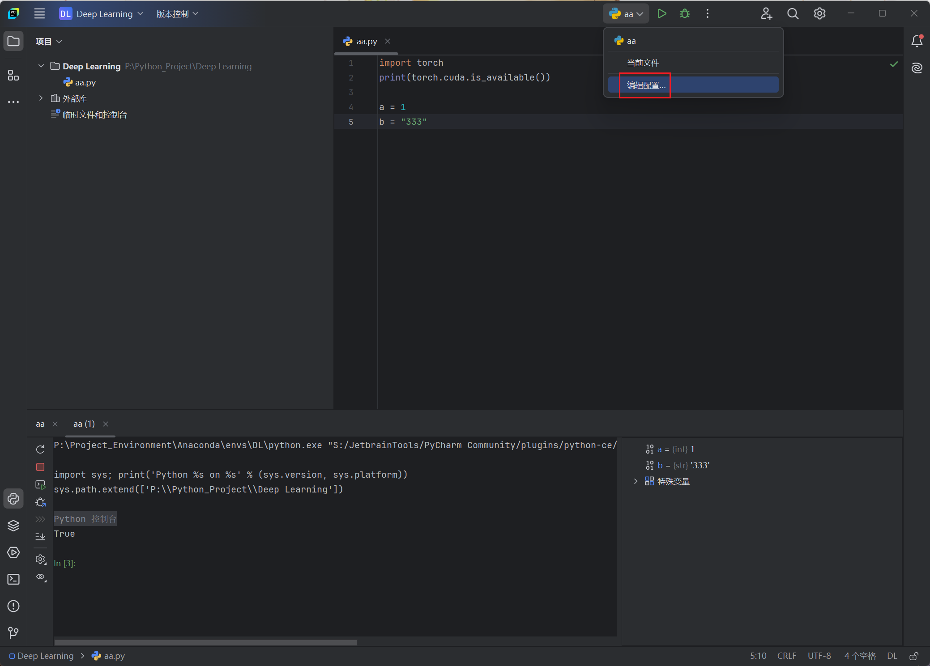Click the In [3]: console input
Viewport: 930px width, 666px height.
[x=64, y=563]
